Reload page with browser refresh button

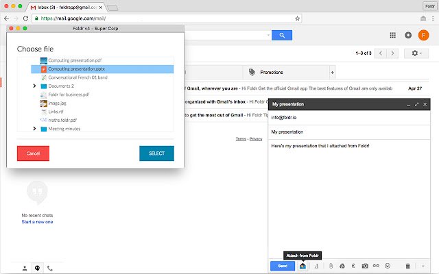click(25, 18)
